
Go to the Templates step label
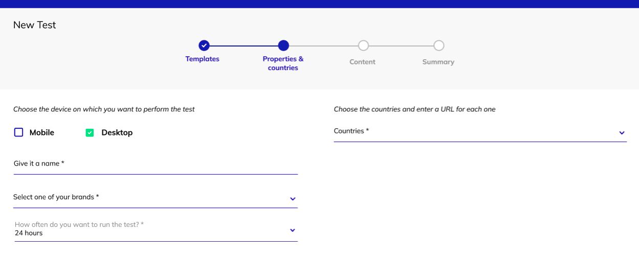tap(202, 59)
